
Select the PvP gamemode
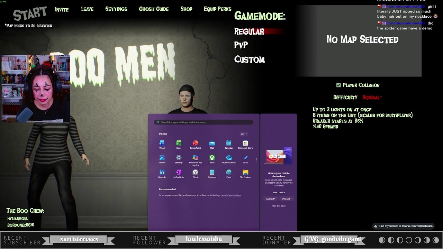pyautogui.click(x=241, y=45)
